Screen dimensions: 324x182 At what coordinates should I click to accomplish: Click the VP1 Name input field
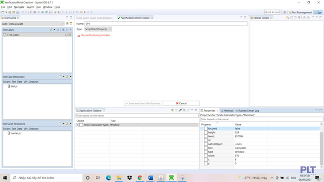pyautogui.click(x=166, y=24)
